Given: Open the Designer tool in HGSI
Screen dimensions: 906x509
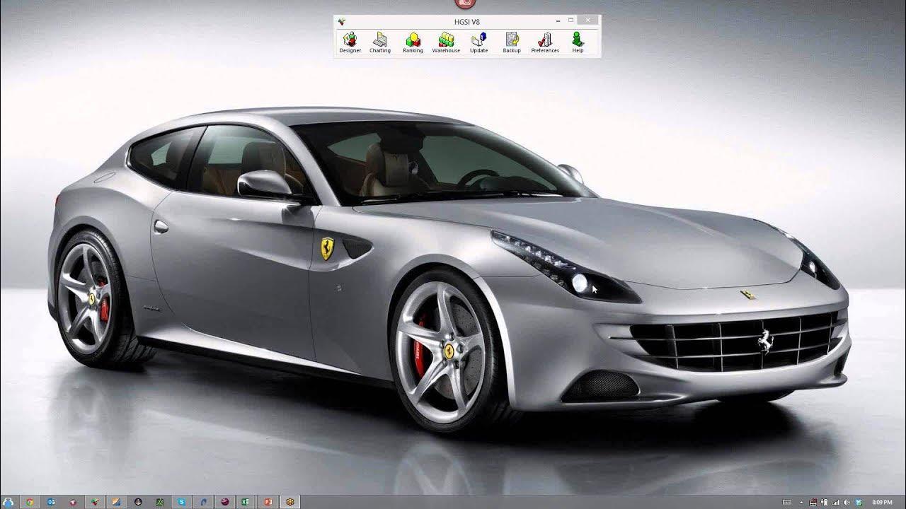Looking at the screenshot, I should tap(350, 42).
